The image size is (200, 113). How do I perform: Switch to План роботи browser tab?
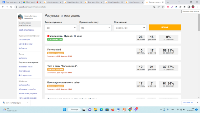point(12,2)
